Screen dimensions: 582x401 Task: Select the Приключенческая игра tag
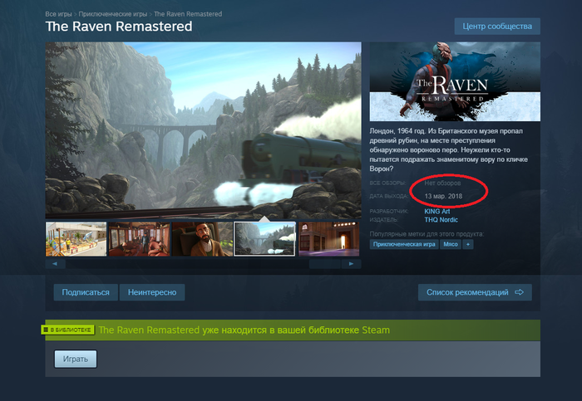(x=404, y=244)
